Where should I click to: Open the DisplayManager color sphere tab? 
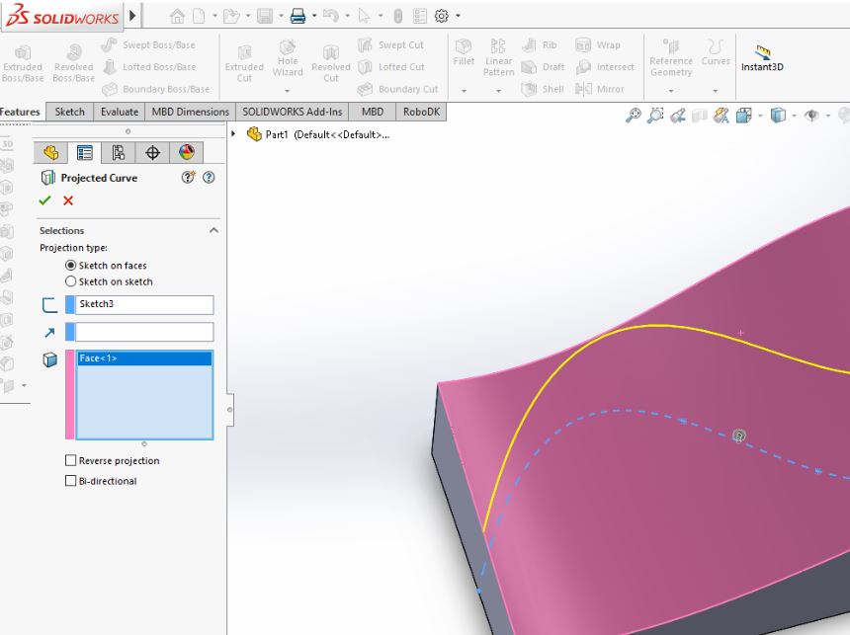click(185, 152)
